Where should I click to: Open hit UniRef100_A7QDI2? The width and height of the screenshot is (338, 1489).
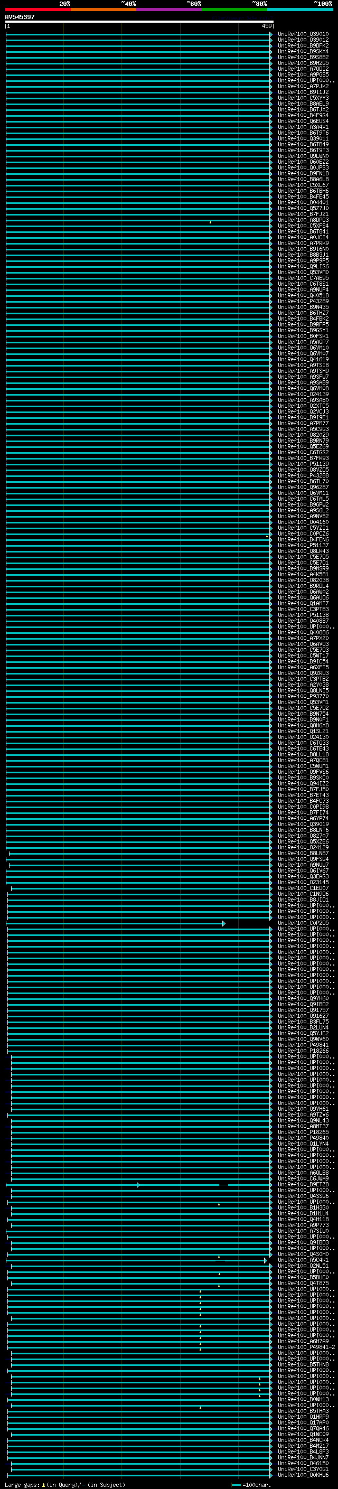(x=303, y=69)
